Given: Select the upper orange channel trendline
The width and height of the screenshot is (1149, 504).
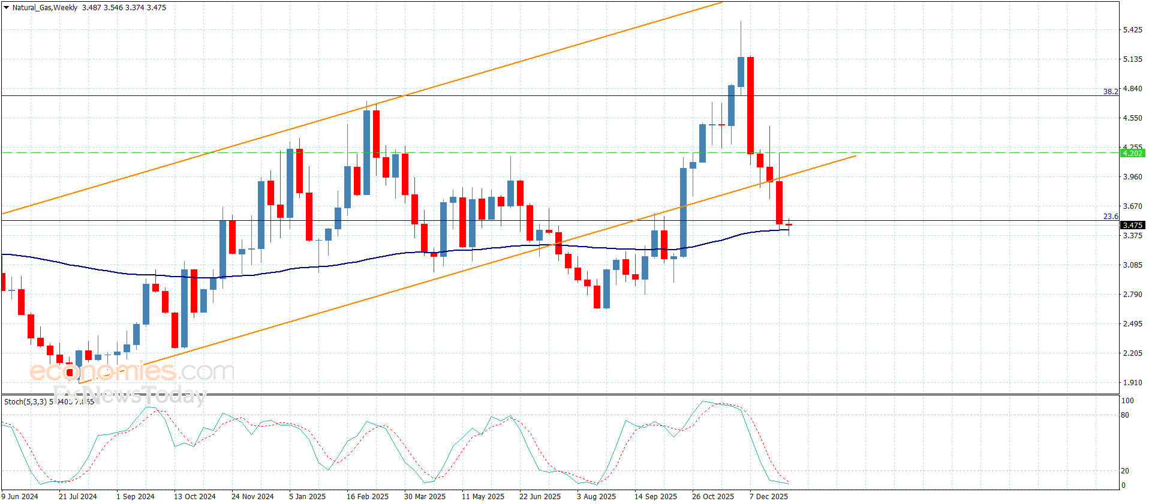Looking at the screenshot, I should pyautogui.click(x=362, y=109).
